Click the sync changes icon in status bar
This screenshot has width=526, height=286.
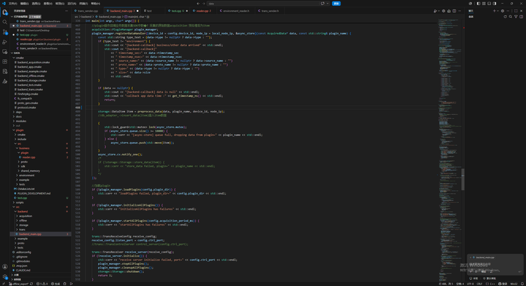(32, 283)
